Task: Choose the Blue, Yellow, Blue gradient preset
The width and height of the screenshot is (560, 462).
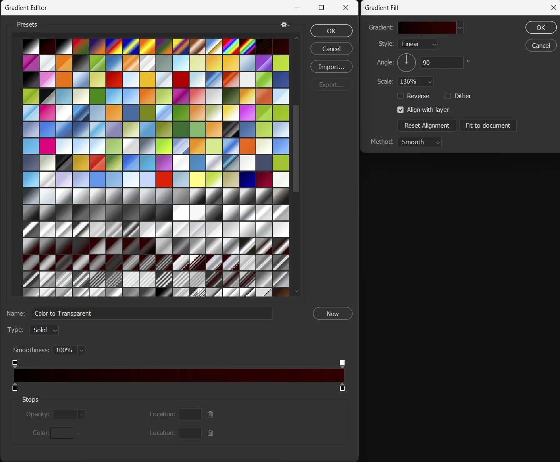Action: click(131, 47)
